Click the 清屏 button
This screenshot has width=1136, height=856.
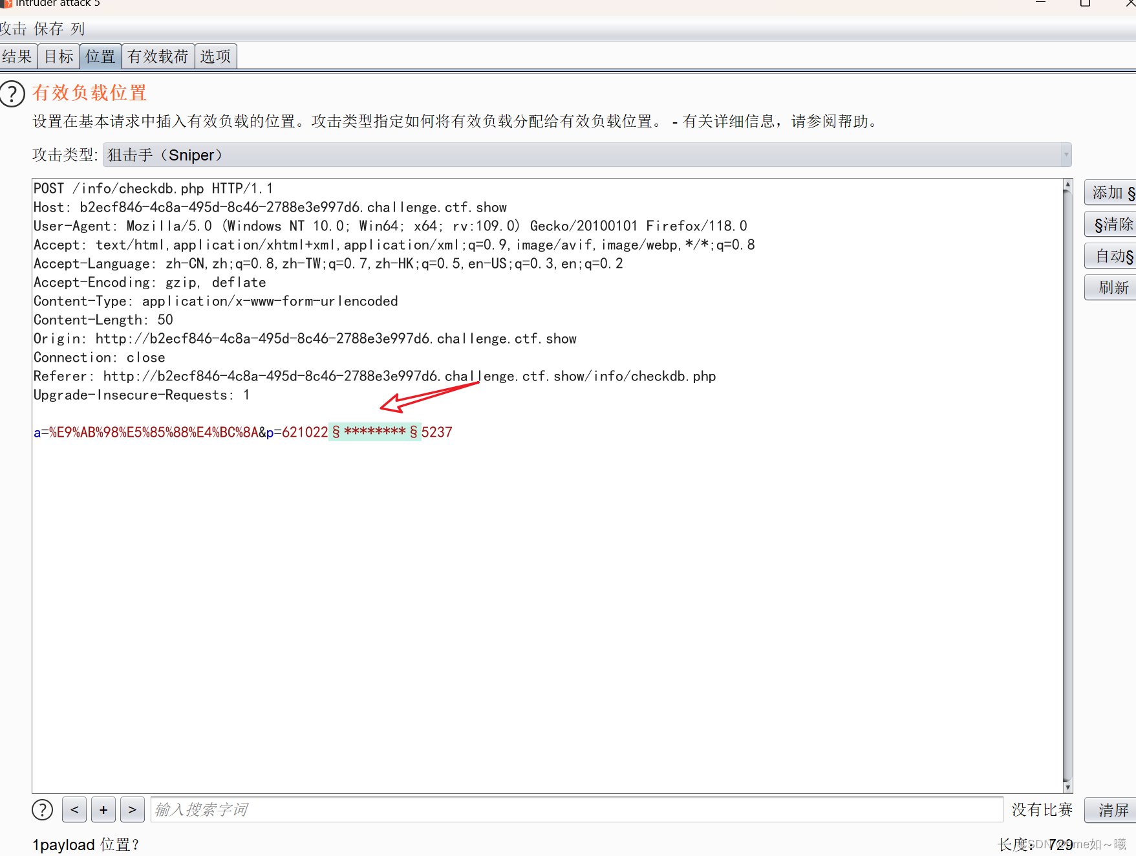[1110, 809]
